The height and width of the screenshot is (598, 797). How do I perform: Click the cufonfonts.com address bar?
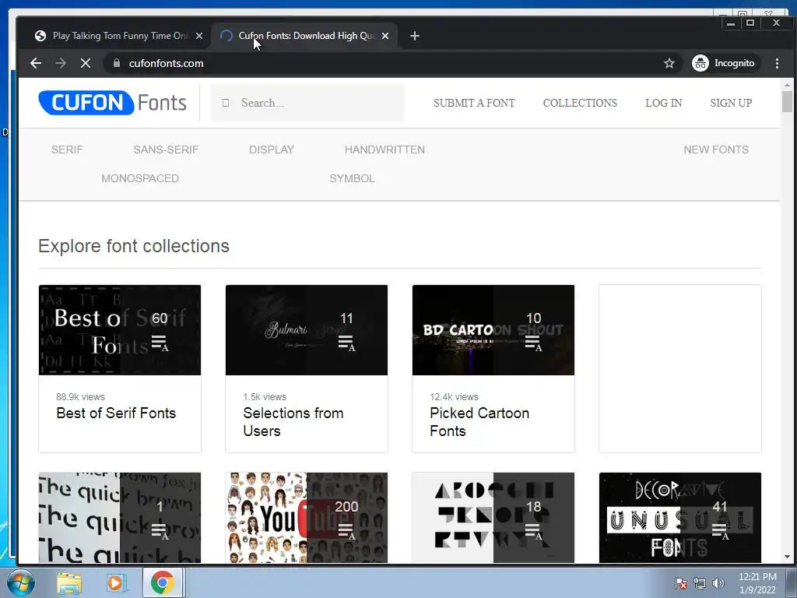click(x=391, y=63)
